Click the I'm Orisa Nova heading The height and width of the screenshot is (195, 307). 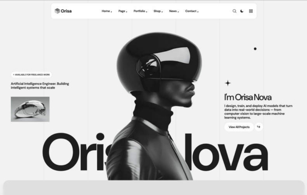point(248,97)
